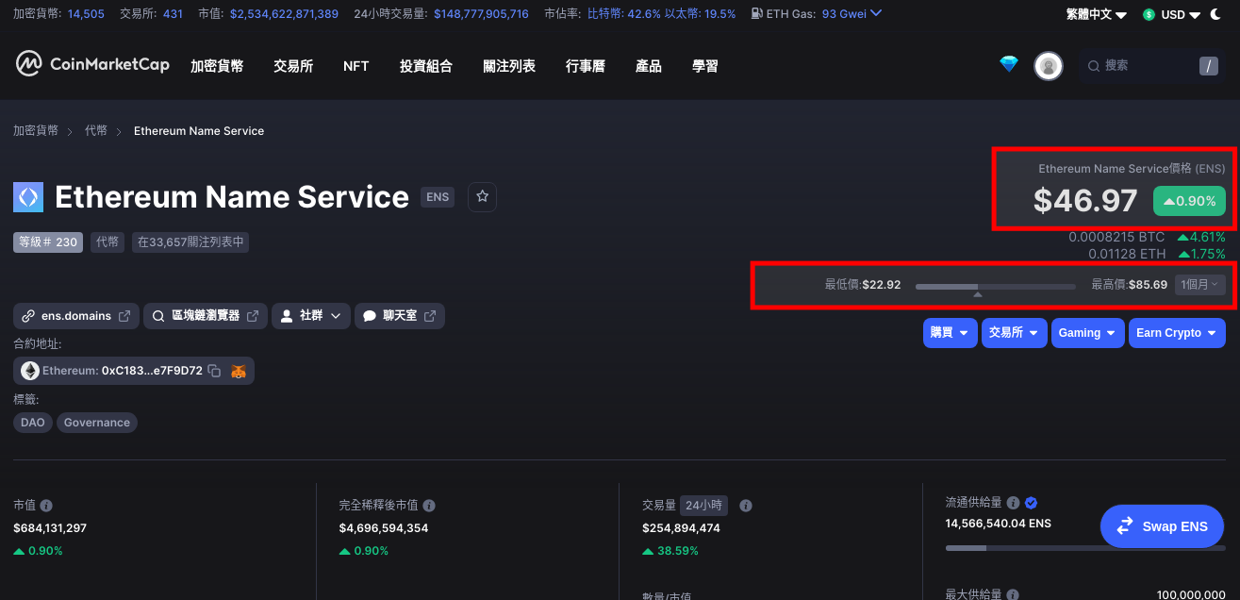Copy the Ethereum contract address
Viewport: 1240px width, 600px height.
pyautogui.click(x=214, y=371)
